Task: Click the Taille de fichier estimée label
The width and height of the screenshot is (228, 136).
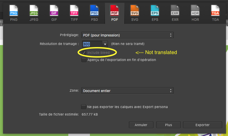Action: (x=59, y=115)
